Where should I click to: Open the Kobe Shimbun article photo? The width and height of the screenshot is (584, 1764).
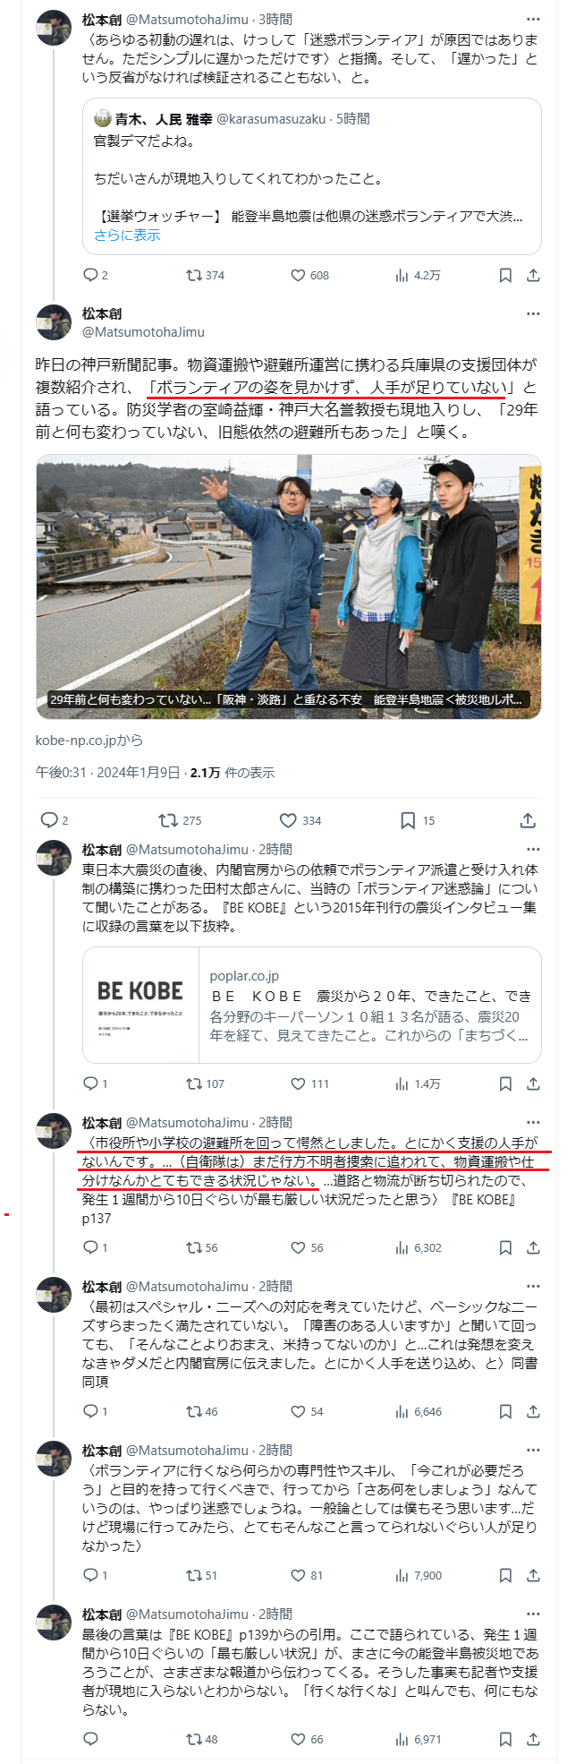288,587
